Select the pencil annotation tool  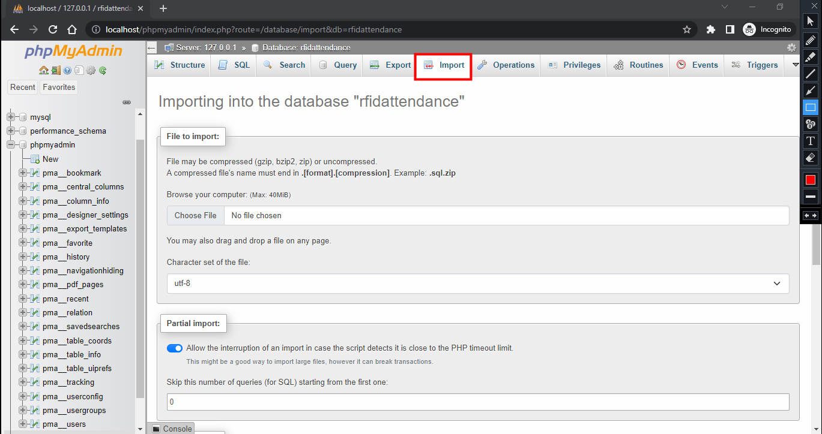coord(810,39)
